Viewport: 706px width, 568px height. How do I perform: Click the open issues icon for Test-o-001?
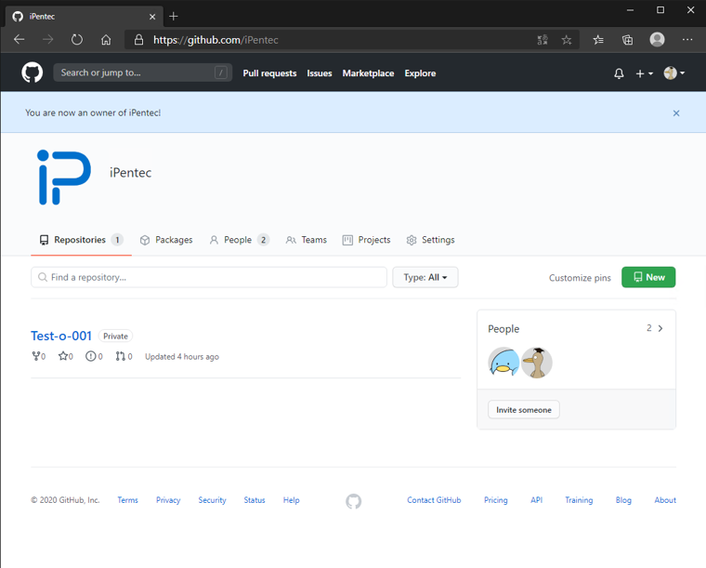90,356
